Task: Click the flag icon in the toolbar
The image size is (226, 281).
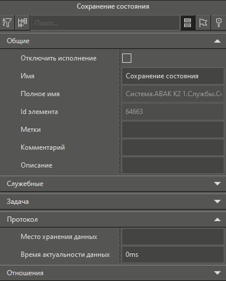Action: coord(203,22)
